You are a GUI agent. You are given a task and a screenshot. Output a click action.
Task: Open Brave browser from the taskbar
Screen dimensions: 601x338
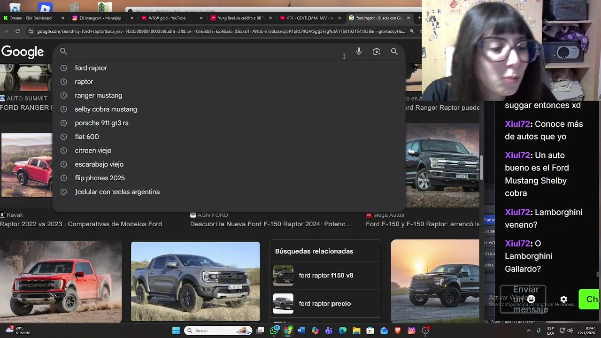pyautogui.click(x=398, y=330)
